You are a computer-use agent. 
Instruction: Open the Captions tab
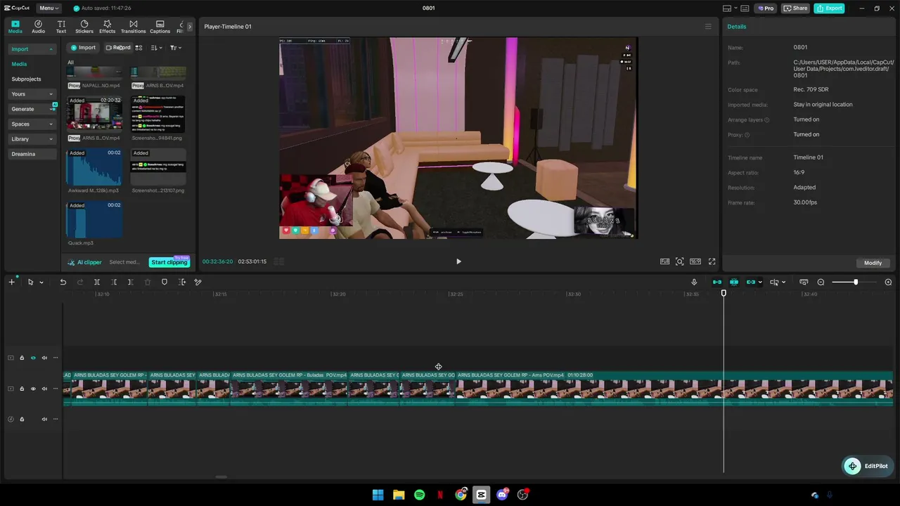(160, 27)
